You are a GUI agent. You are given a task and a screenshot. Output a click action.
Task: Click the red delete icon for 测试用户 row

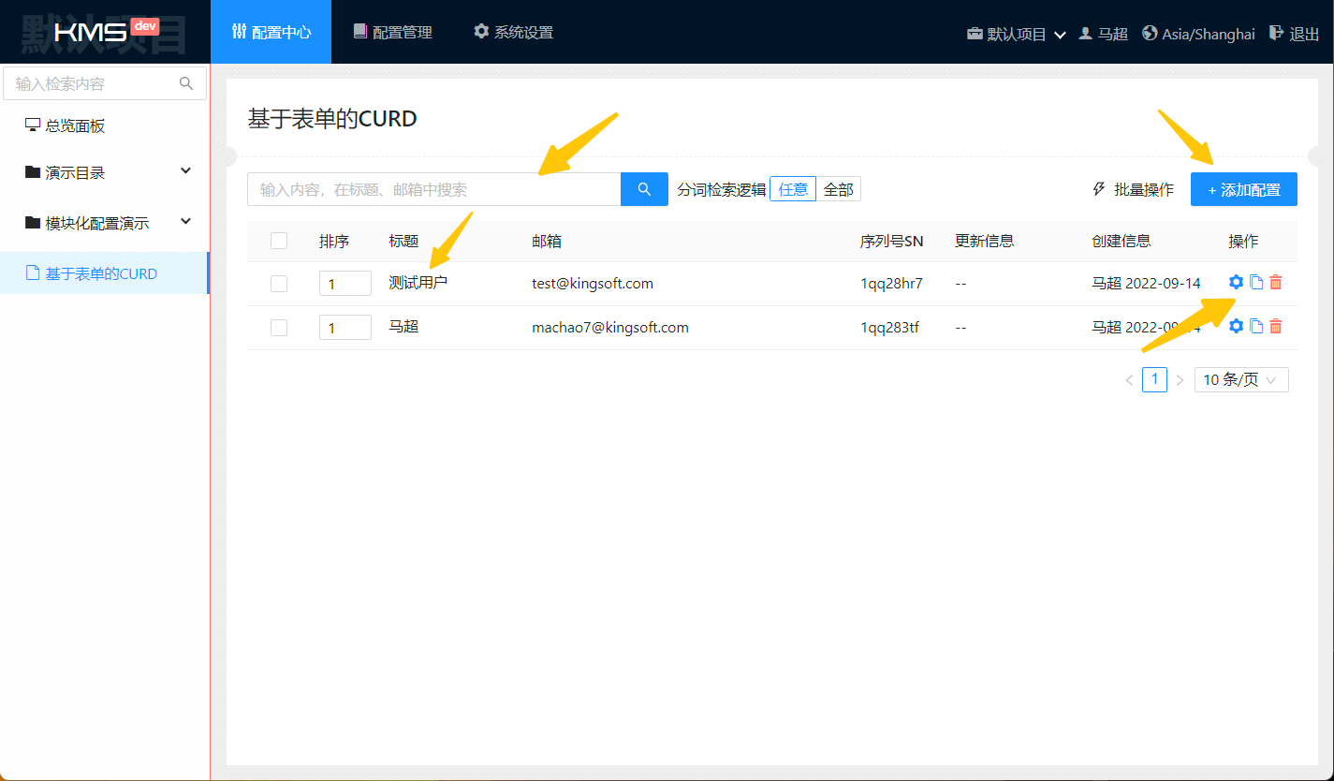coord(1275,282)
